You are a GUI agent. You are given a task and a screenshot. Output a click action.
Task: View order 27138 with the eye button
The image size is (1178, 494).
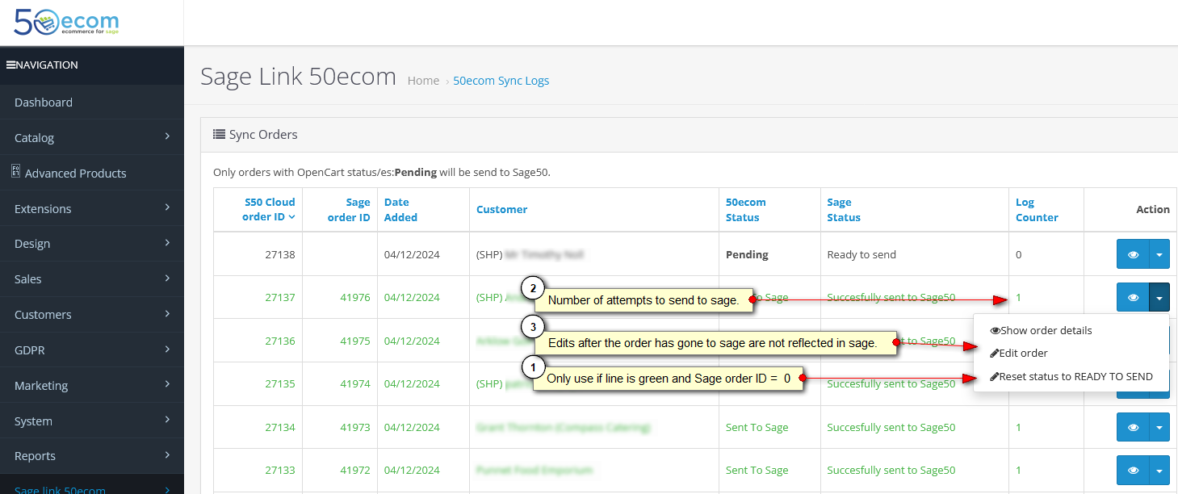pos(1134,254)
